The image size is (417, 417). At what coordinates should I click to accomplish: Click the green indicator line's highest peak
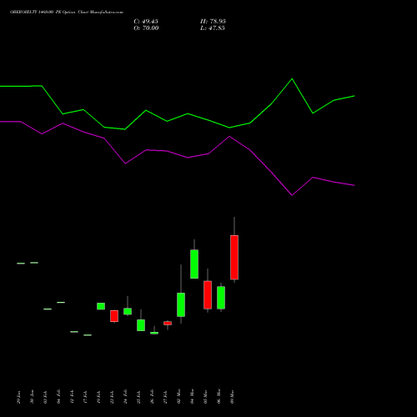292,79
